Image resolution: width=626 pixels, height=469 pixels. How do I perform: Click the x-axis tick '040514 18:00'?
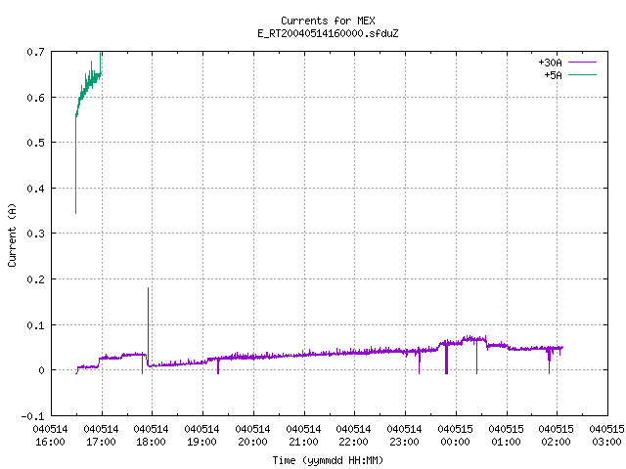151,436
